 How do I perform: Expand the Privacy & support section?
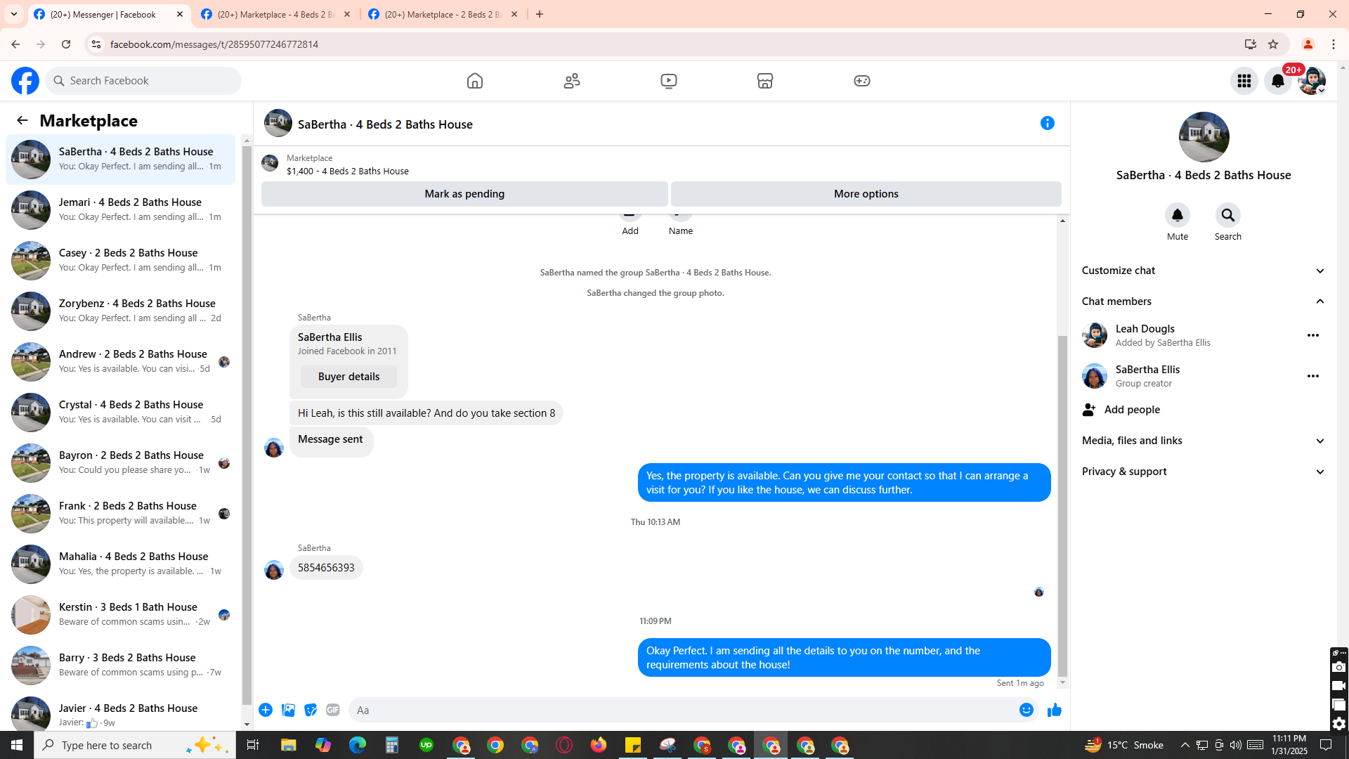pyautogui.click(x=1204, y=472)
